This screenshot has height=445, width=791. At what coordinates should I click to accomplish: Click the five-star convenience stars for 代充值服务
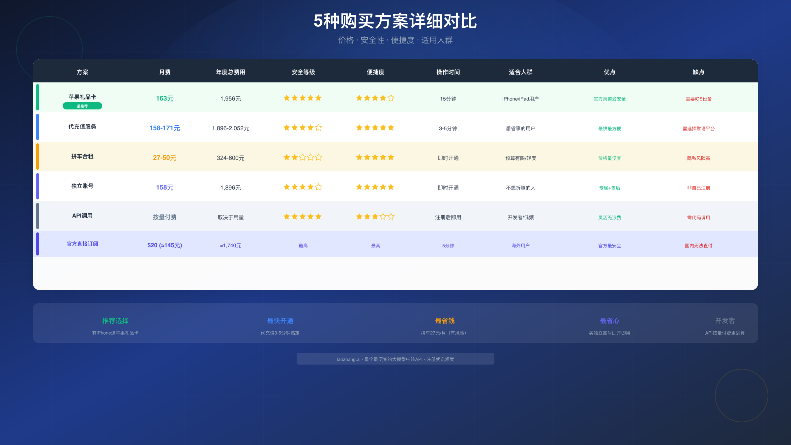[x=375, y=128]
